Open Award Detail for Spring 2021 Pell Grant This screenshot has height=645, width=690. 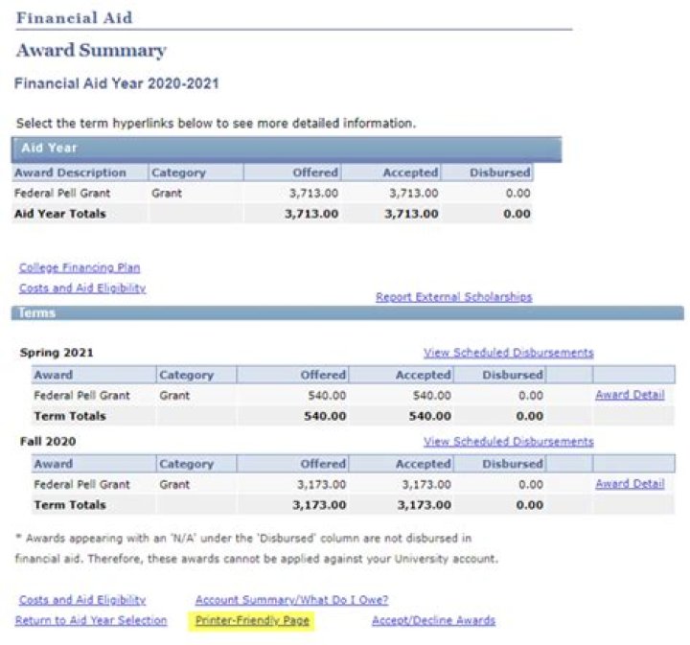(629, 395)
